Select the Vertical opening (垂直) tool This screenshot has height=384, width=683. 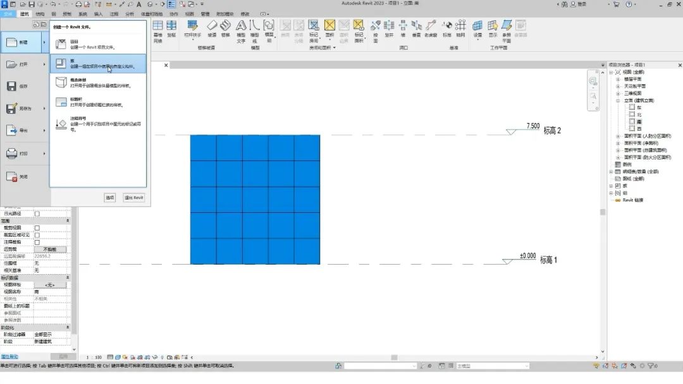point(416,28)
